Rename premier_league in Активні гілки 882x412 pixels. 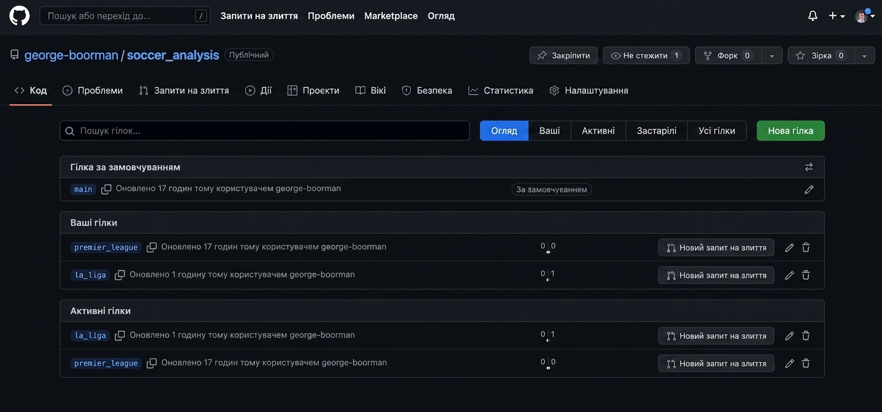(x=789, y=363)
